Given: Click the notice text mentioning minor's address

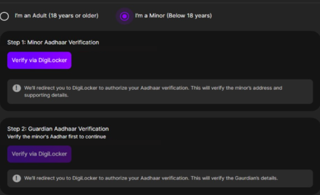Looking at the screenshot, I should click(153, 92).
